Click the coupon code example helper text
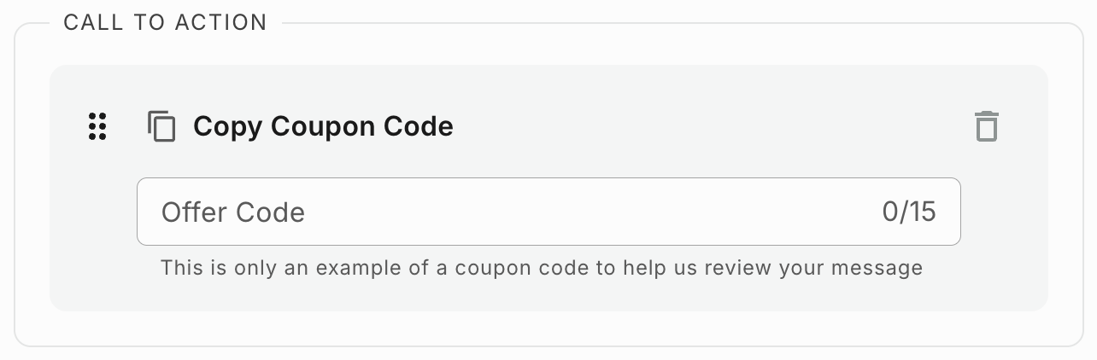The image size is (1097, 360). point(542,268)
